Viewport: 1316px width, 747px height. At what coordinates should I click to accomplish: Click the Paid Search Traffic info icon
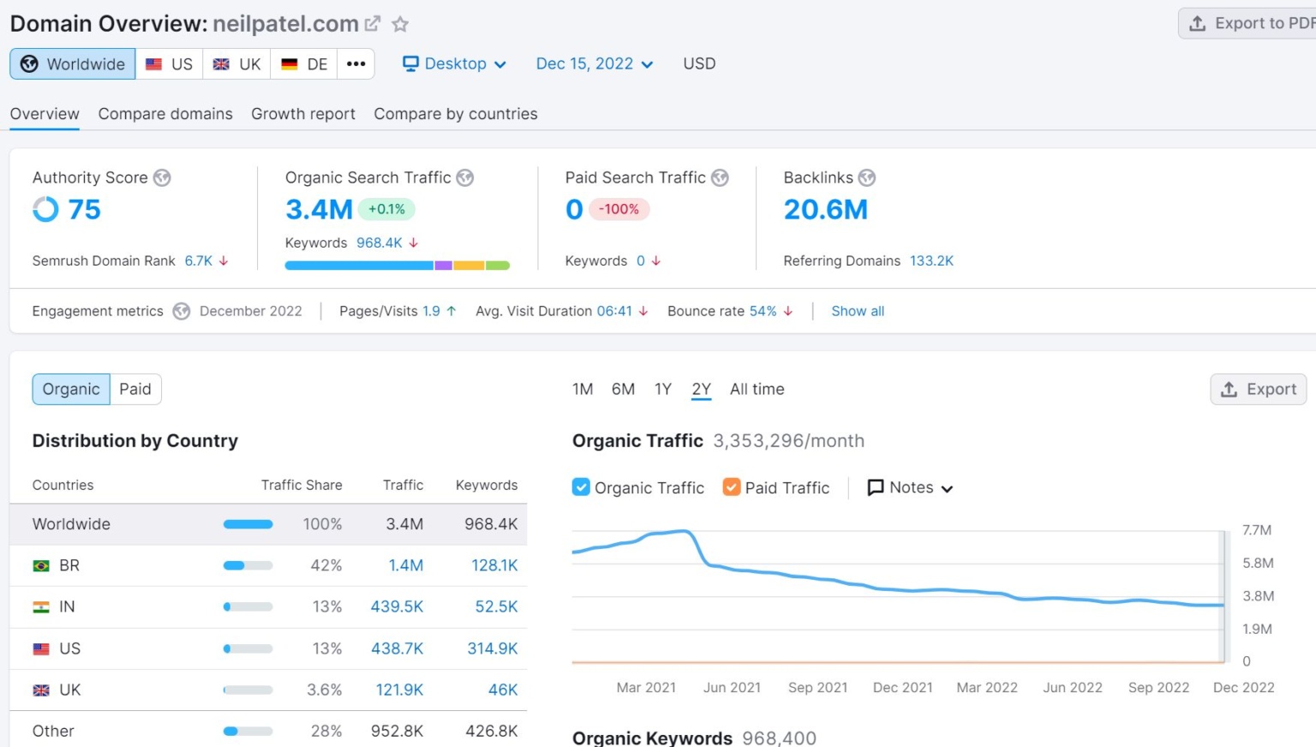[721, 177]
